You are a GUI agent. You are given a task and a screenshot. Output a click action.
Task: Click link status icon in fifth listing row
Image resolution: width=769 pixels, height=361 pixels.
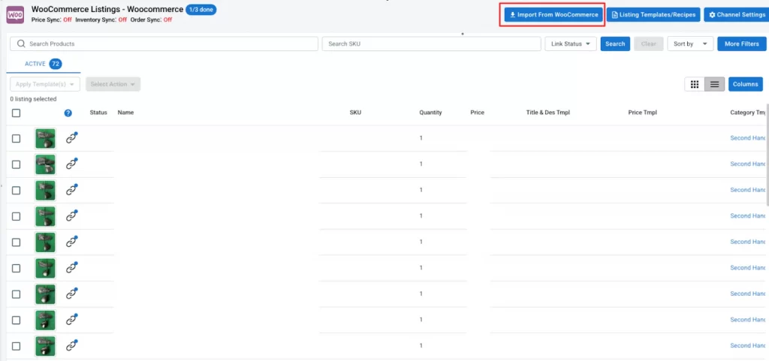point(72,242)
